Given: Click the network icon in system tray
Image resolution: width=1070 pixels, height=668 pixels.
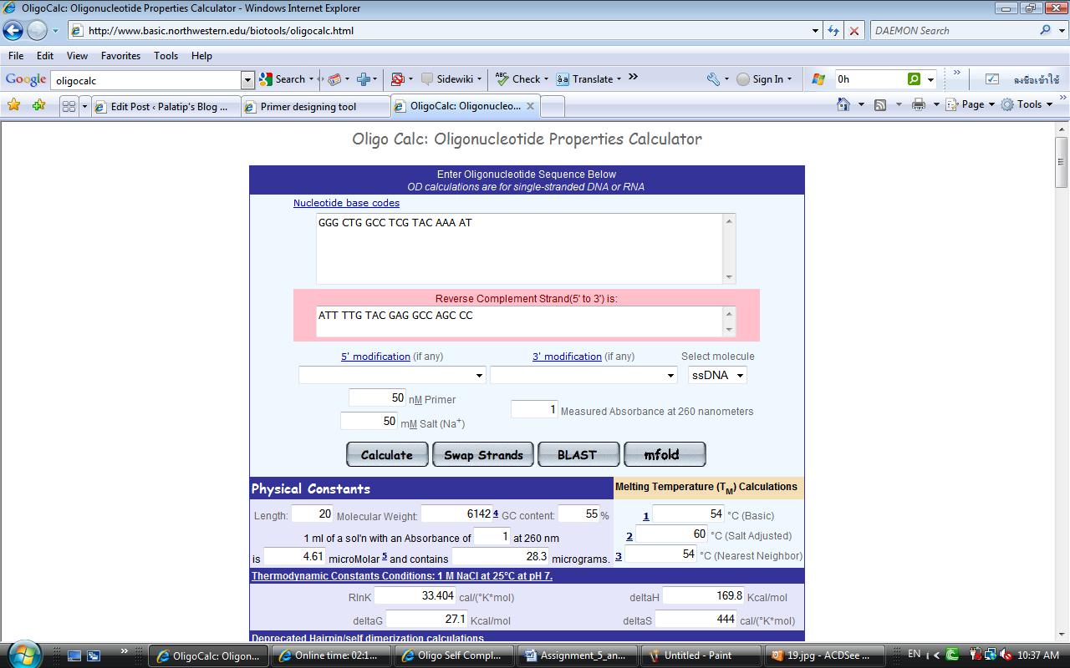Looking at the screenshot, I should tap(990, 655).
